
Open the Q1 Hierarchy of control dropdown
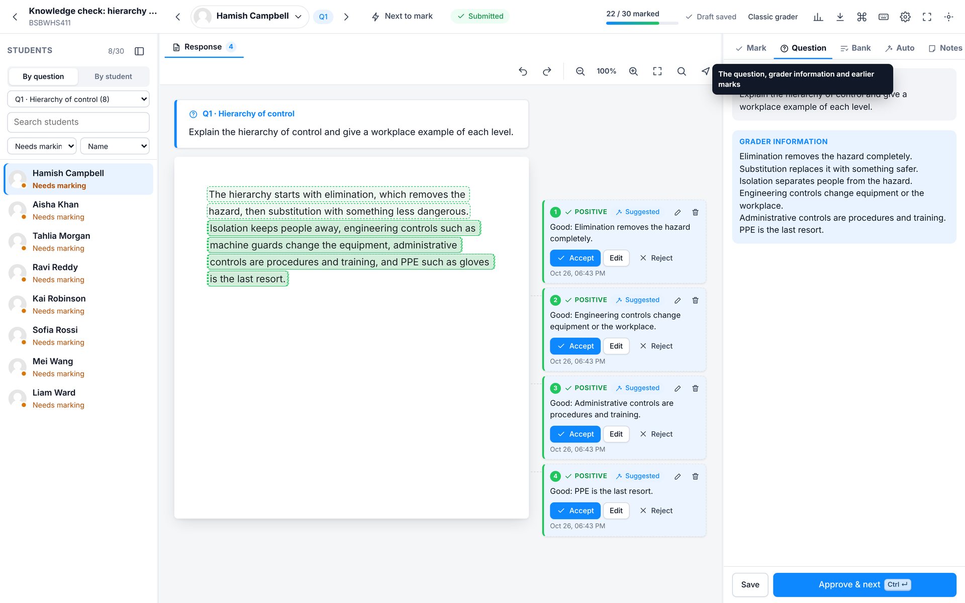coord(78,99)
